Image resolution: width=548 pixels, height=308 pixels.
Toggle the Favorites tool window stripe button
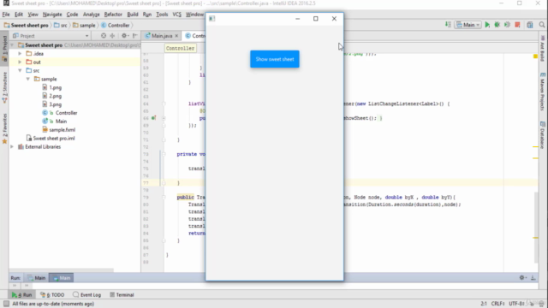coord(4,128)
